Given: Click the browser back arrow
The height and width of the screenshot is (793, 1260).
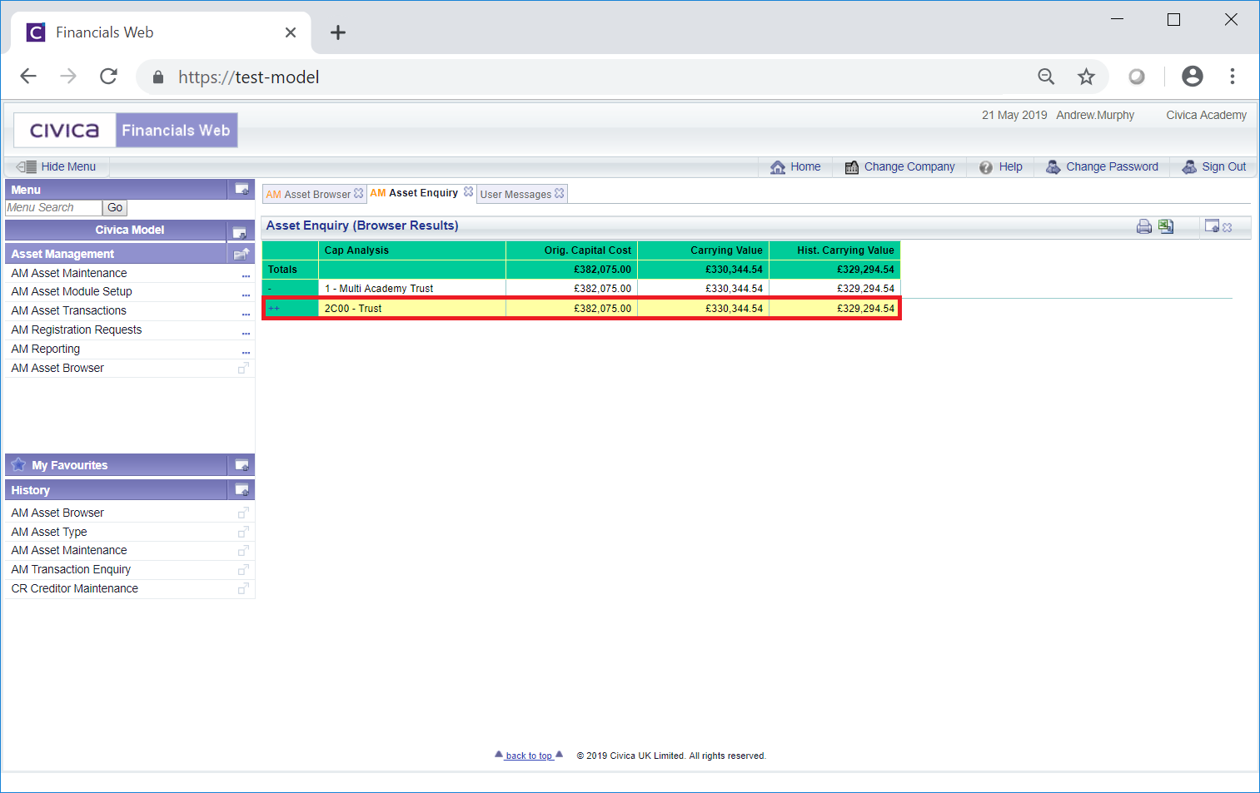Looking at the screenshot, I should click(x=28, y=77).
